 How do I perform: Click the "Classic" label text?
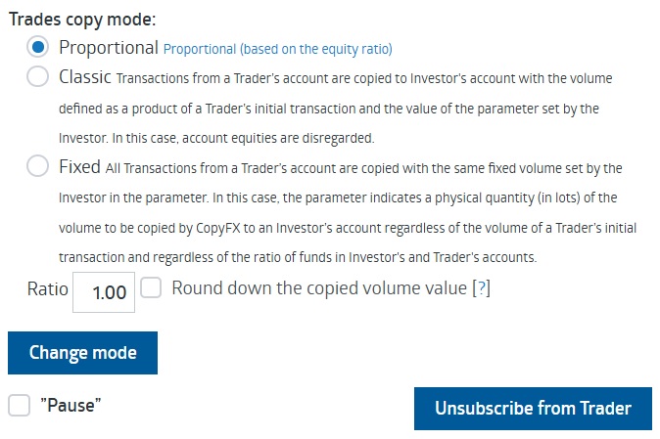[x=84, y=76]
